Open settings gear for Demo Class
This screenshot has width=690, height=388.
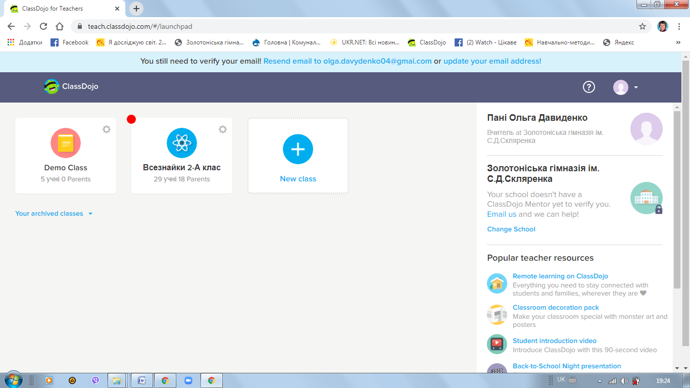click(x=107, y=129)
